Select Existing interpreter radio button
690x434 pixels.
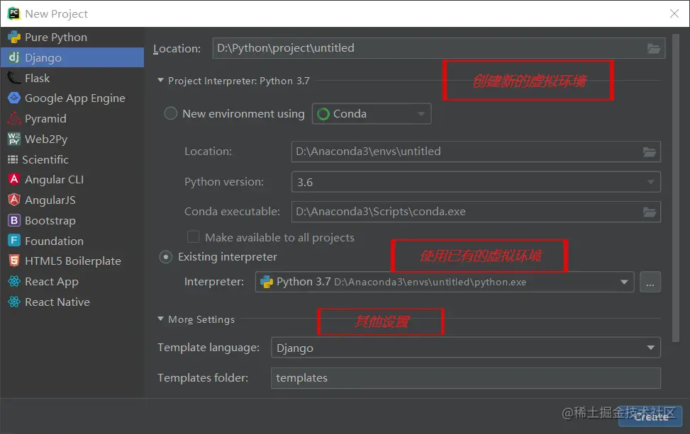click(165, 257)
